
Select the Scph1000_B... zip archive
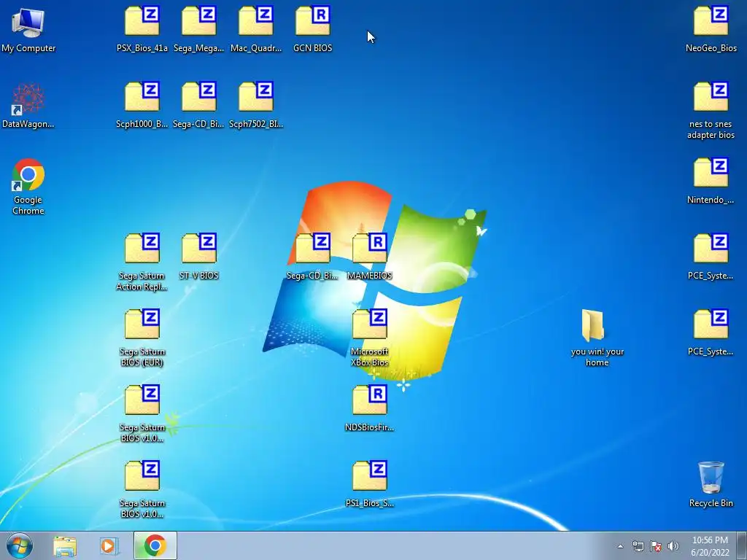pyautogui.click(x=142, y=106)
